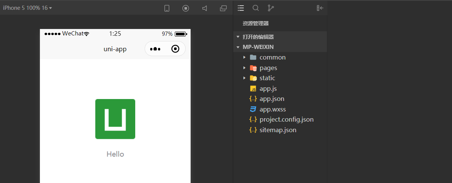Viewport: 452px width, 183px height.
Task: Open the source control branch icon
Action: click(270, 8)
